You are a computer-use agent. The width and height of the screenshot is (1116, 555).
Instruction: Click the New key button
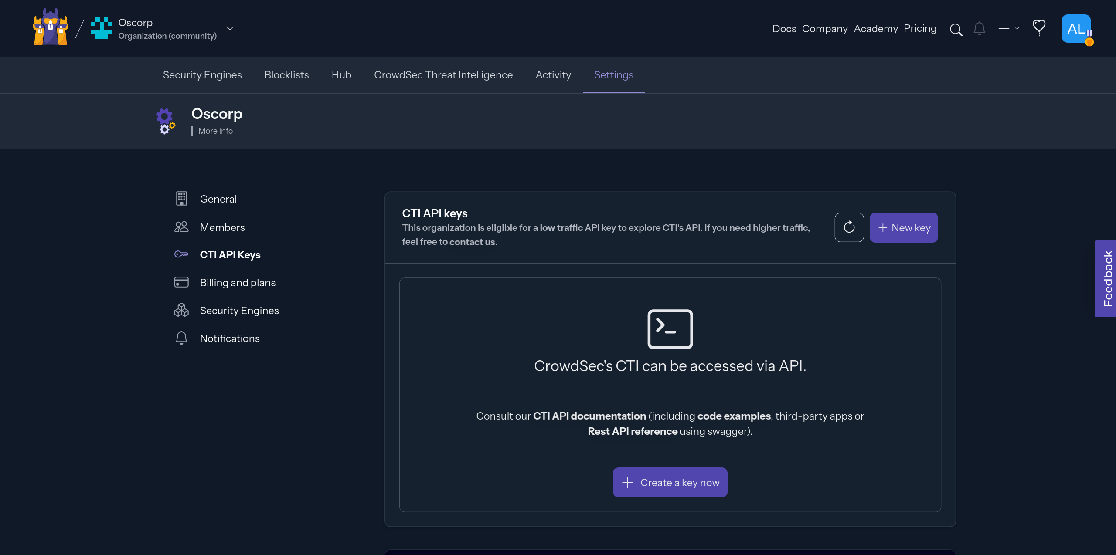tap(903, 227)
